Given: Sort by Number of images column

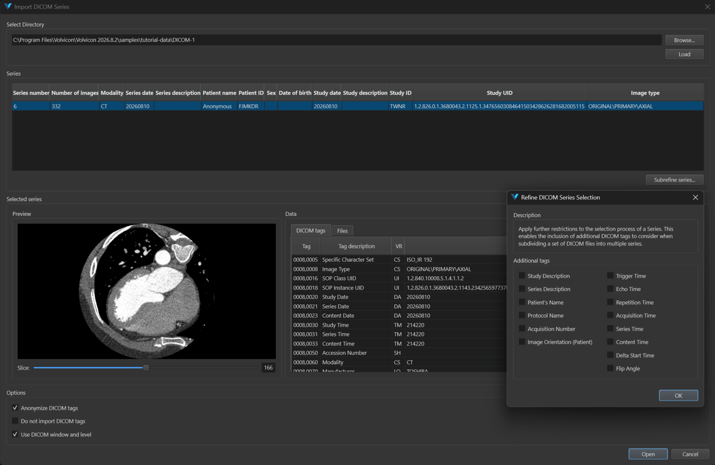Looking at the screenshot, I should 75,93.
